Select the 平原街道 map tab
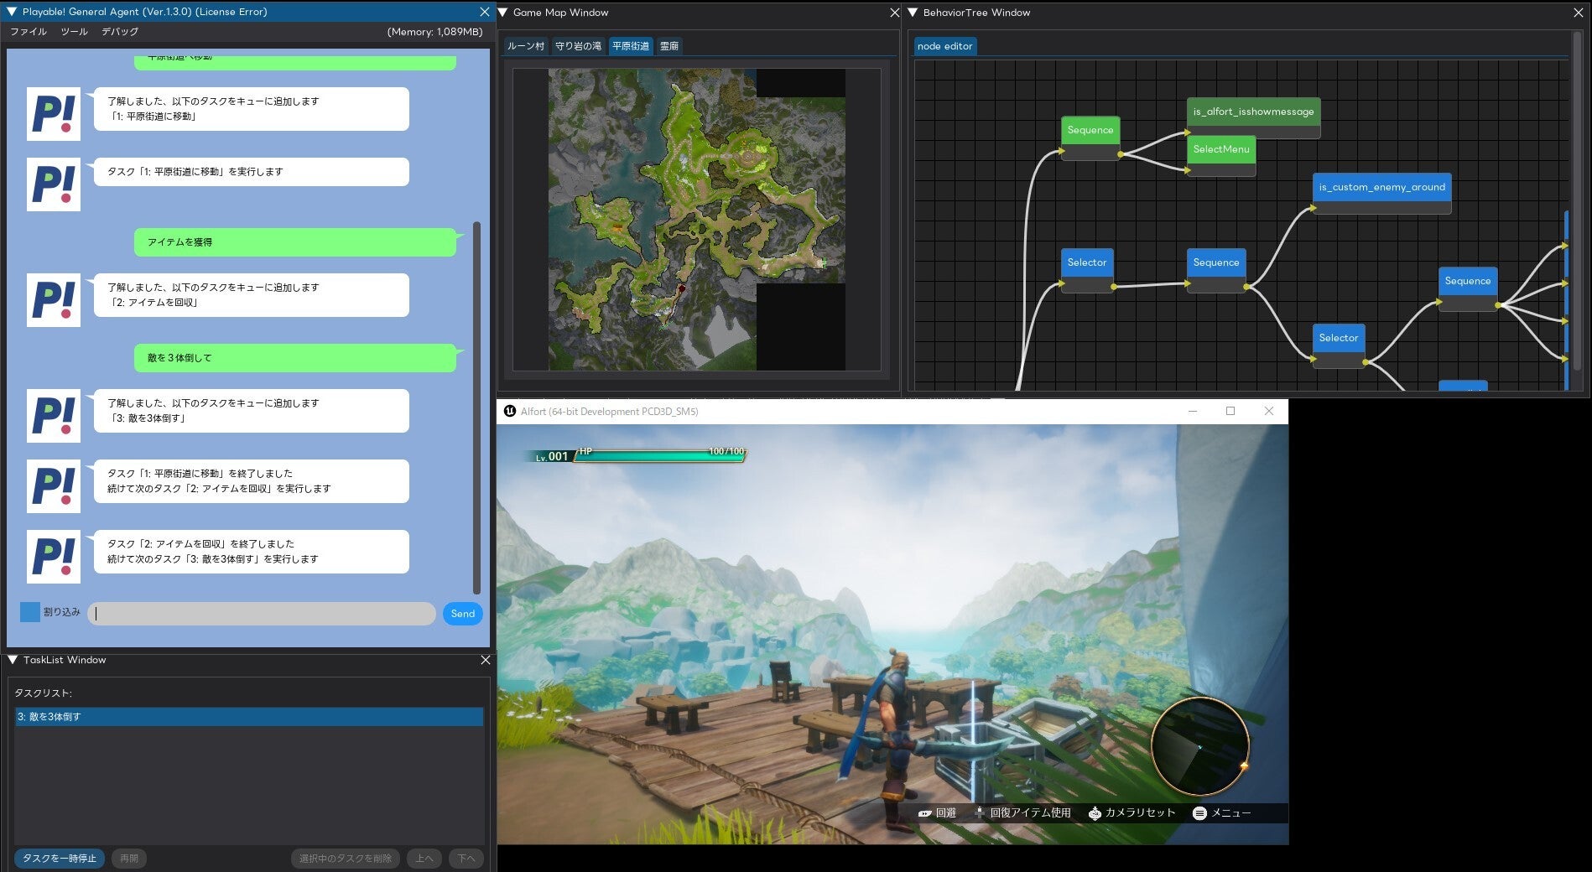 (631, 46)
